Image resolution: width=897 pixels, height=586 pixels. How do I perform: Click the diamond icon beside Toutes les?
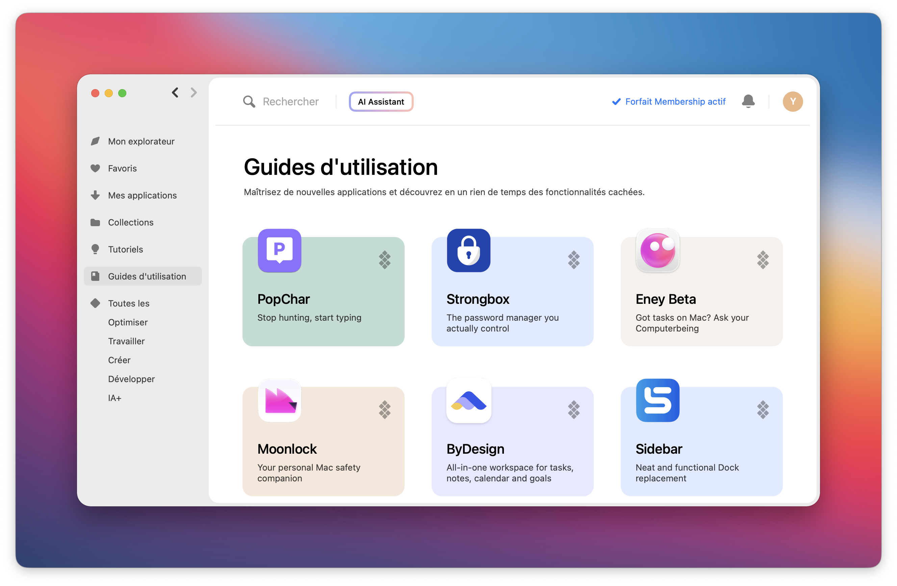95,303
